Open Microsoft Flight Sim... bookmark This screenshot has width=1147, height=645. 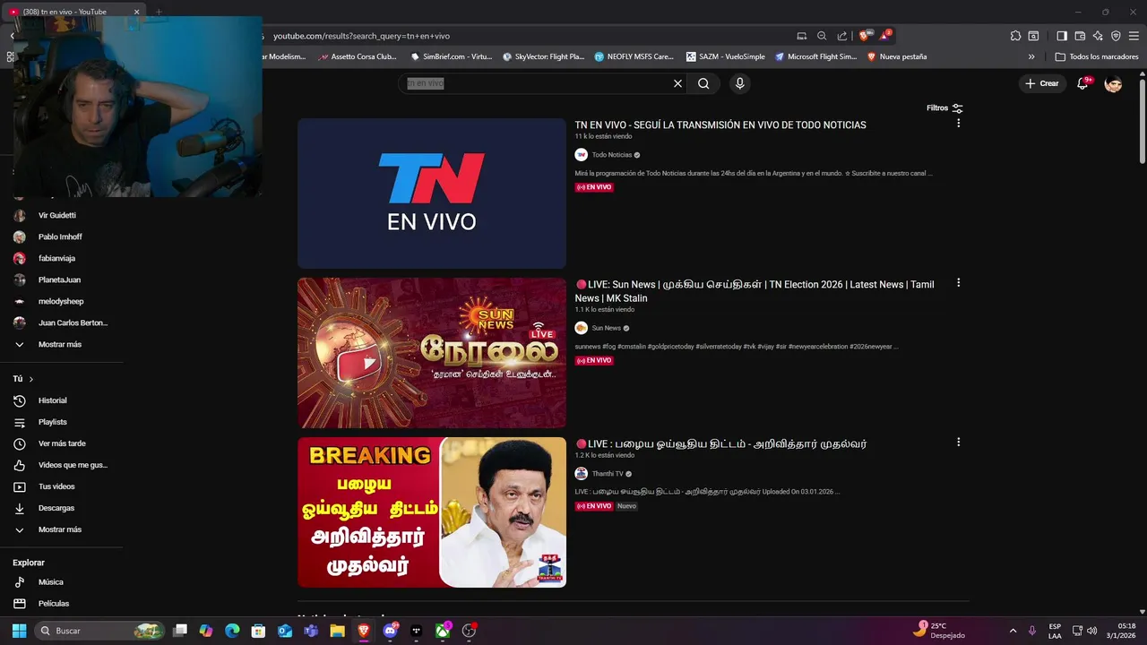point(816,56)
